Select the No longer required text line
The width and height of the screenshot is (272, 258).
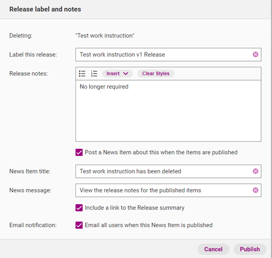[104, 87]
